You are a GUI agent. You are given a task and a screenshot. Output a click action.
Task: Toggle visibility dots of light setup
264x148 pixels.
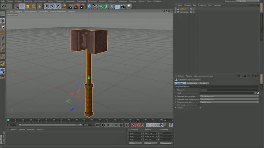[193, 12]
